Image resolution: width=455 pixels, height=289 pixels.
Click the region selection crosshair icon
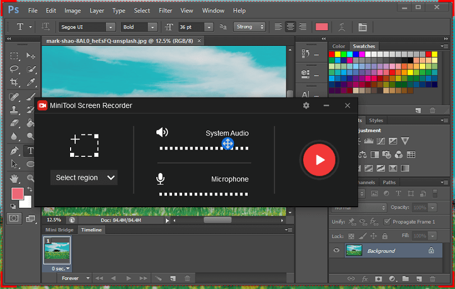(x=85, y=146)
